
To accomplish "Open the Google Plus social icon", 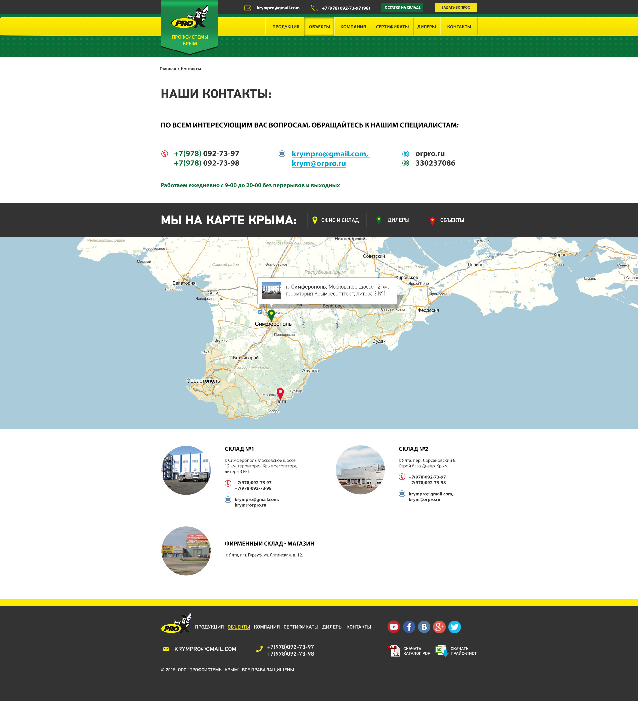I will [x=439, y=627].
